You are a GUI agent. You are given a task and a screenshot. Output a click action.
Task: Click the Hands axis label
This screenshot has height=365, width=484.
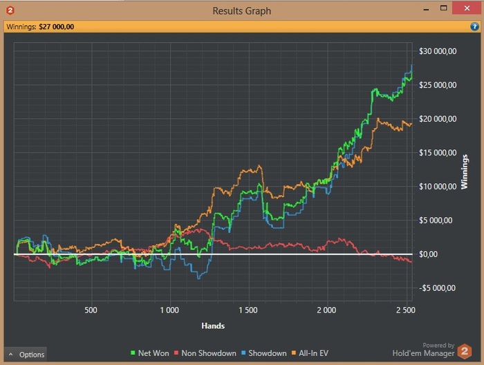tap(213, 326)
